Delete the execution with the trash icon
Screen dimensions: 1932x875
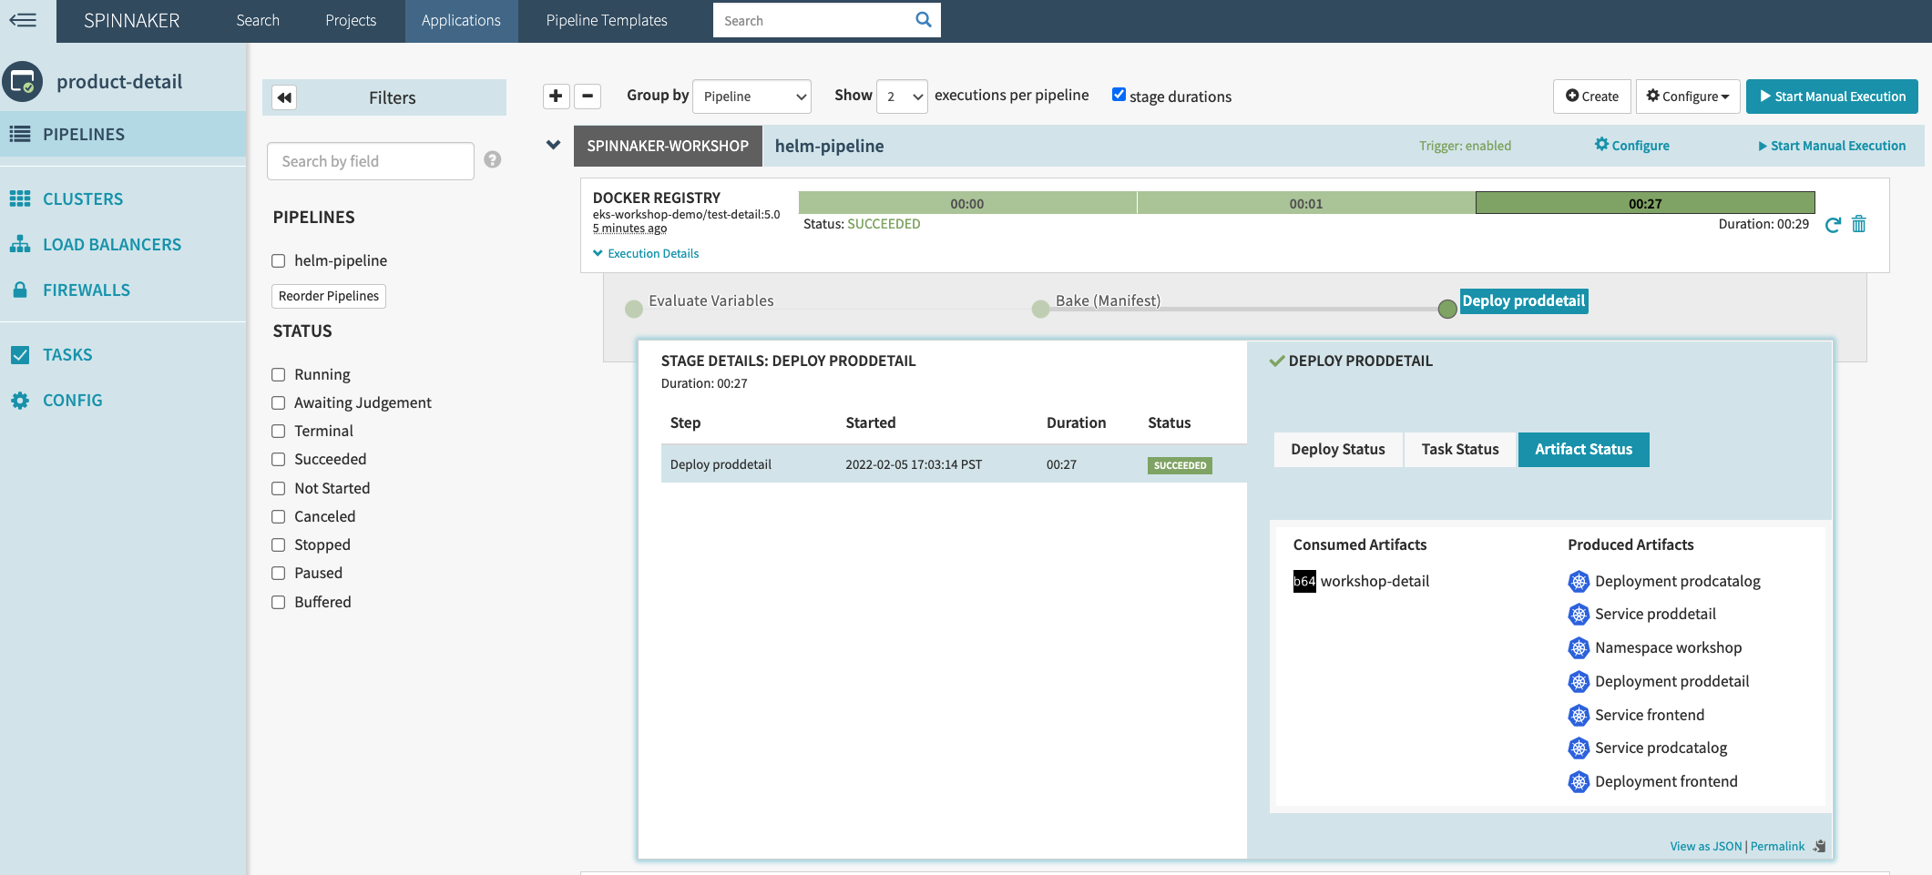(x=1859, y=224)
